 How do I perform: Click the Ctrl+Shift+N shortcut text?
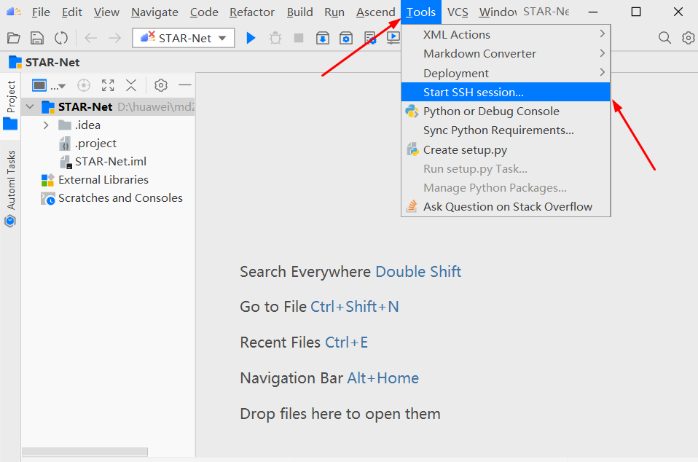(354, 307)
